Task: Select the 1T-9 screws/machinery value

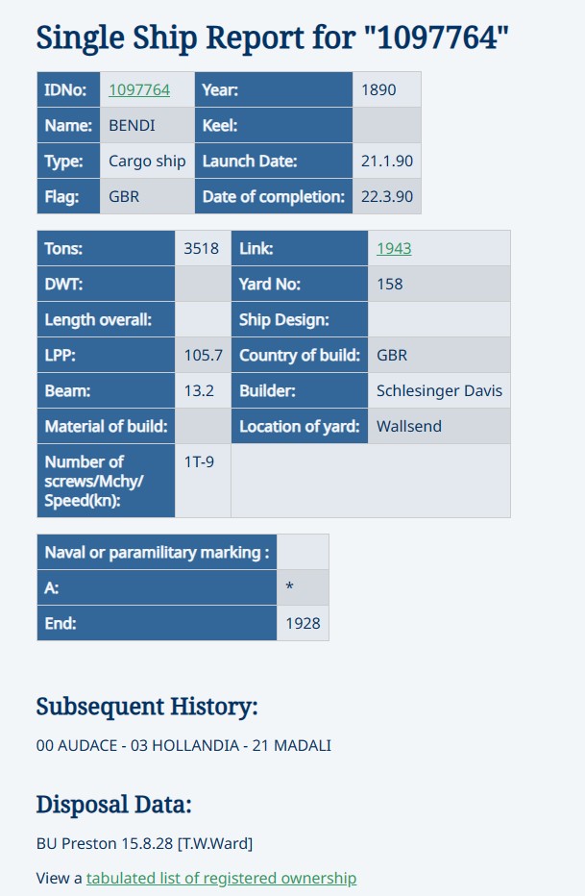Action: pyautogui.click(x=199, y=462)
